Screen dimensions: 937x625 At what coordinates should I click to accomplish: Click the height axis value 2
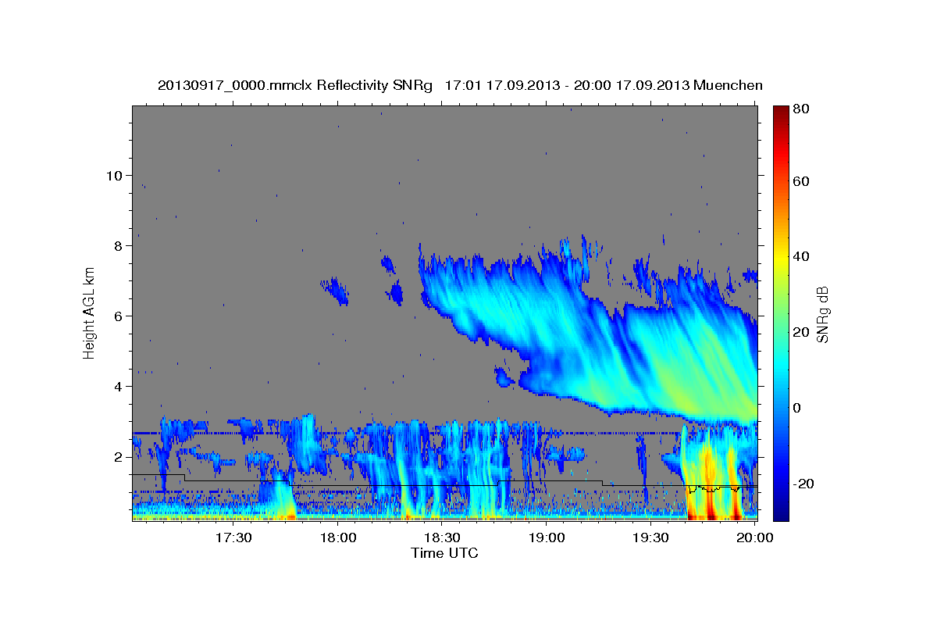pyautogui.click(x=117, y=456)
